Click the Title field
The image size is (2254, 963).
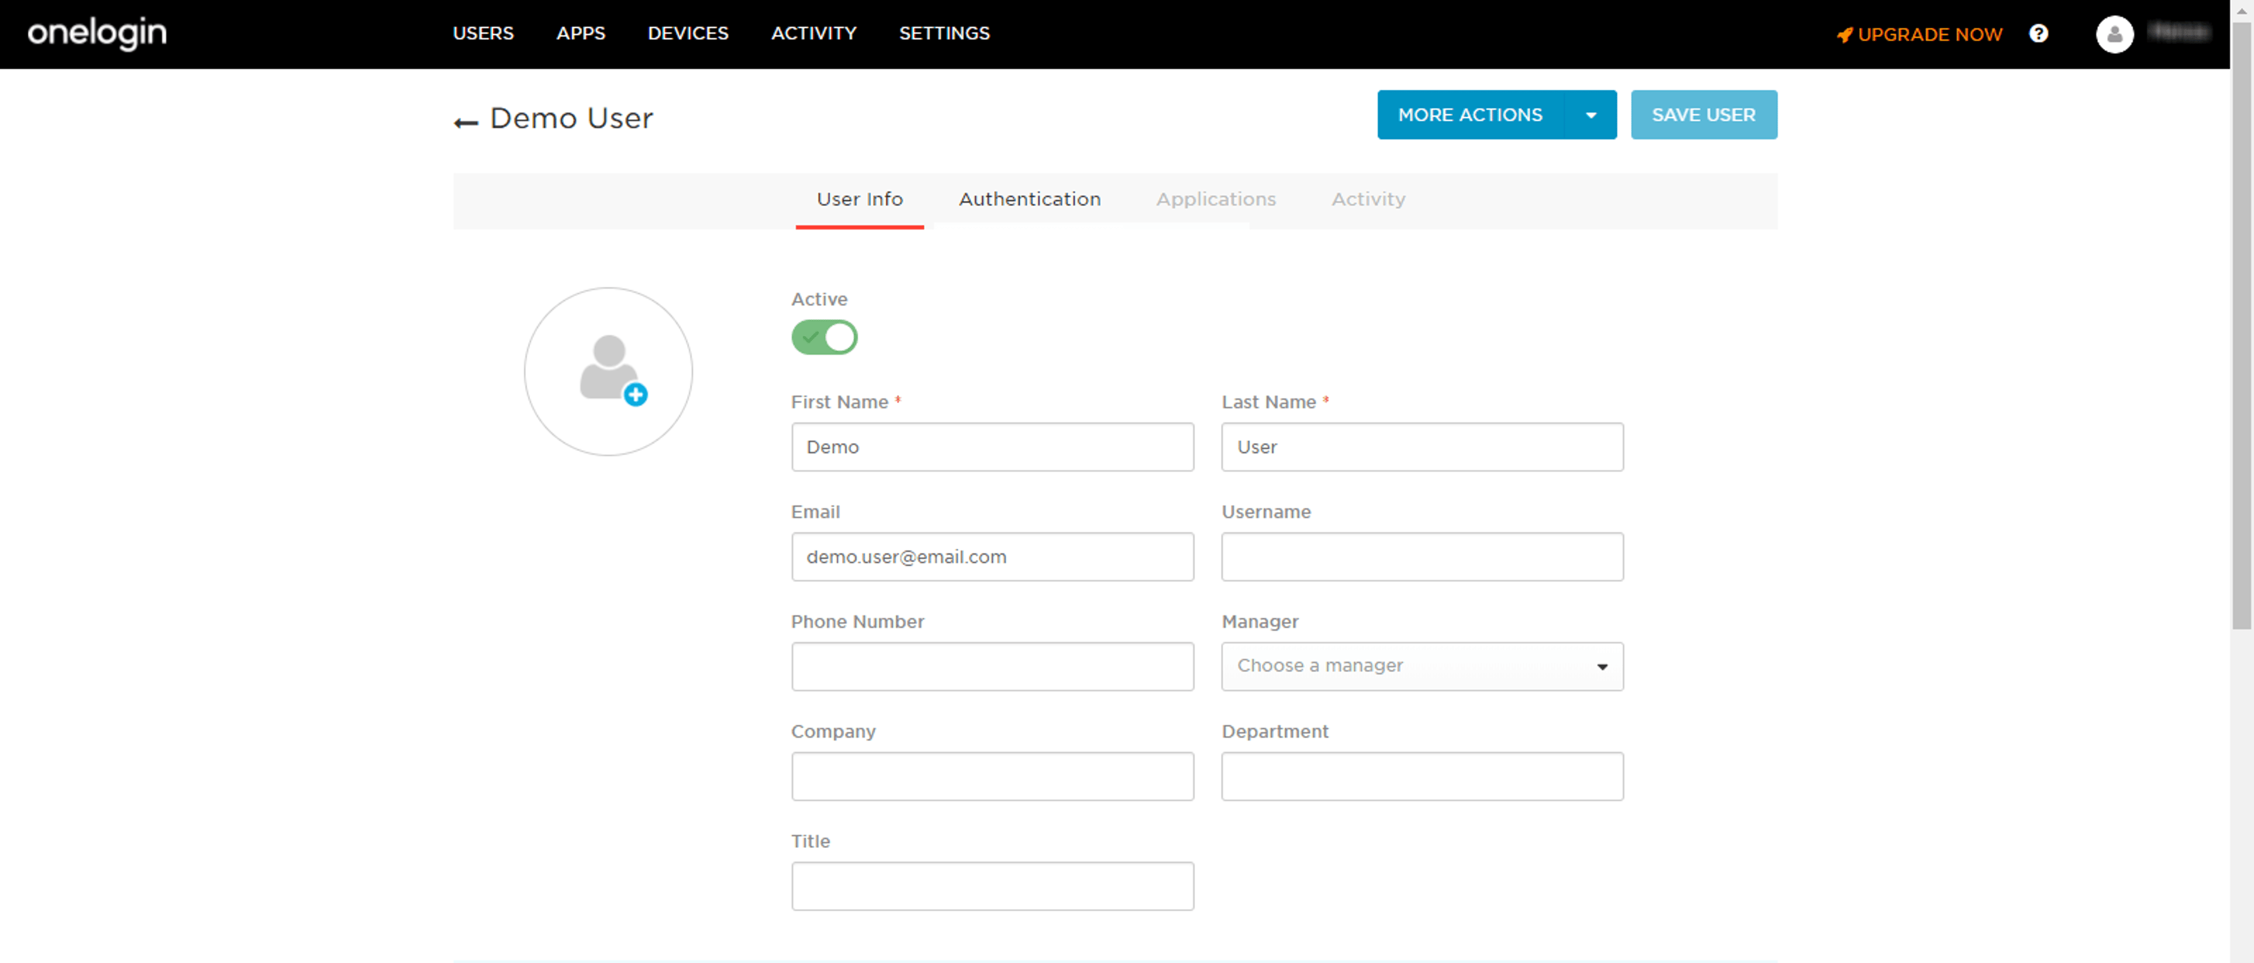(992, 886)
